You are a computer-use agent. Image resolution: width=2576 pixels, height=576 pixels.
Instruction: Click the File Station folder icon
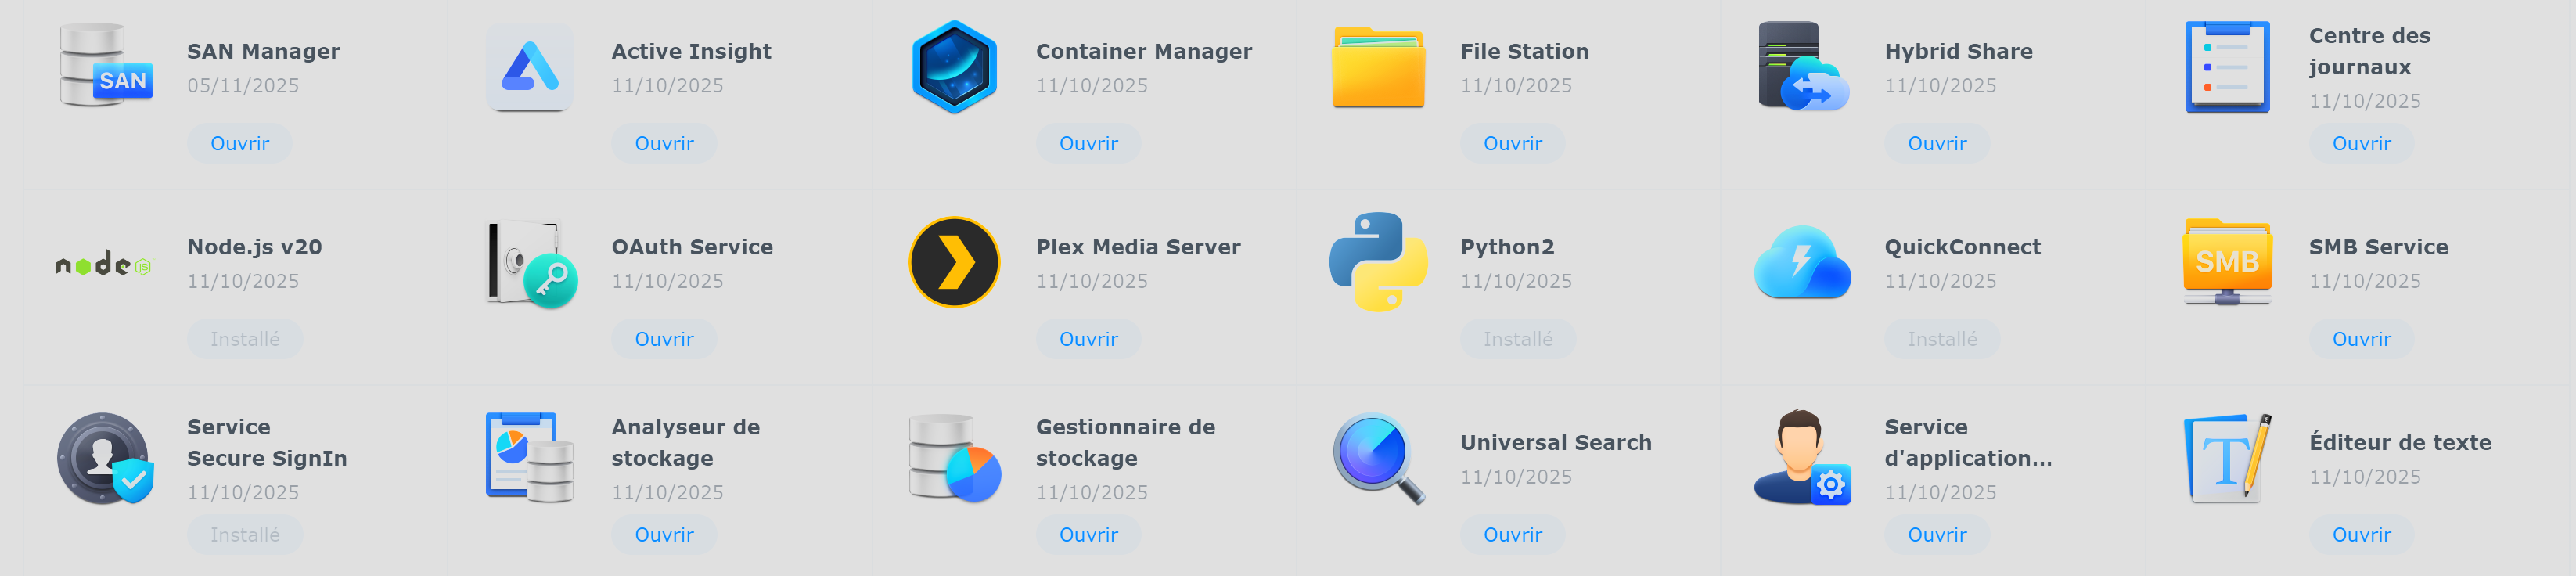[x=1378, y=67]
